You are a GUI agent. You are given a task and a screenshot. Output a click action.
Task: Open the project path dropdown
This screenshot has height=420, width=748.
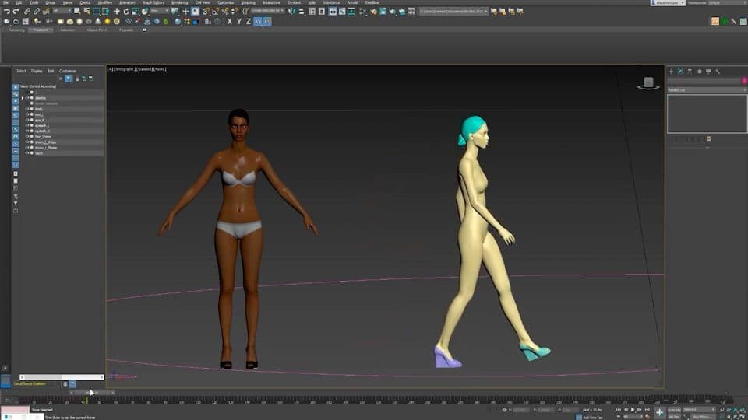pos(453,11)
